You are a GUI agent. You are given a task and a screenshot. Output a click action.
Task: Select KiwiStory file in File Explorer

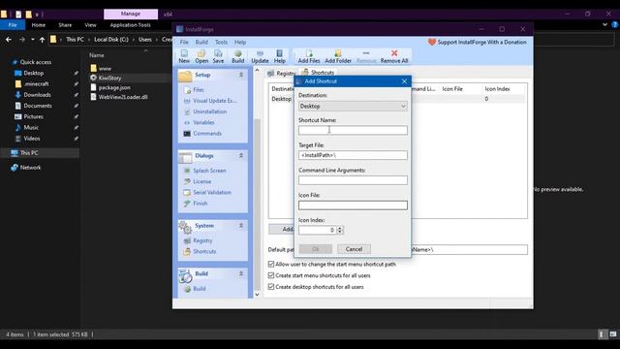109,78
